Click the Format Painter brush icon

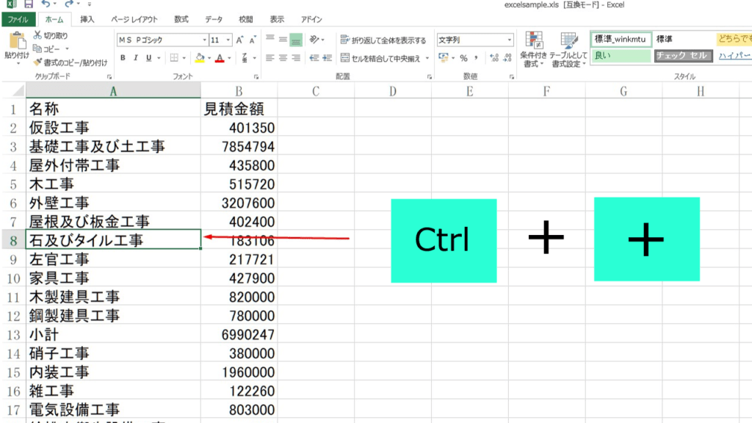(37, 62)
